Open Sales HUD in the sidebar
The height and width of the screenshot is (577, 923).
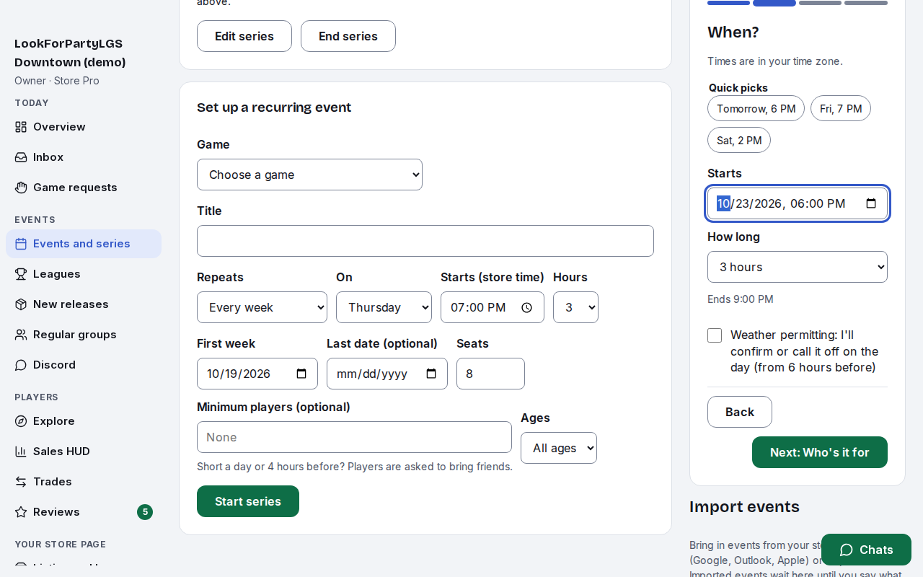coord(84,452)
